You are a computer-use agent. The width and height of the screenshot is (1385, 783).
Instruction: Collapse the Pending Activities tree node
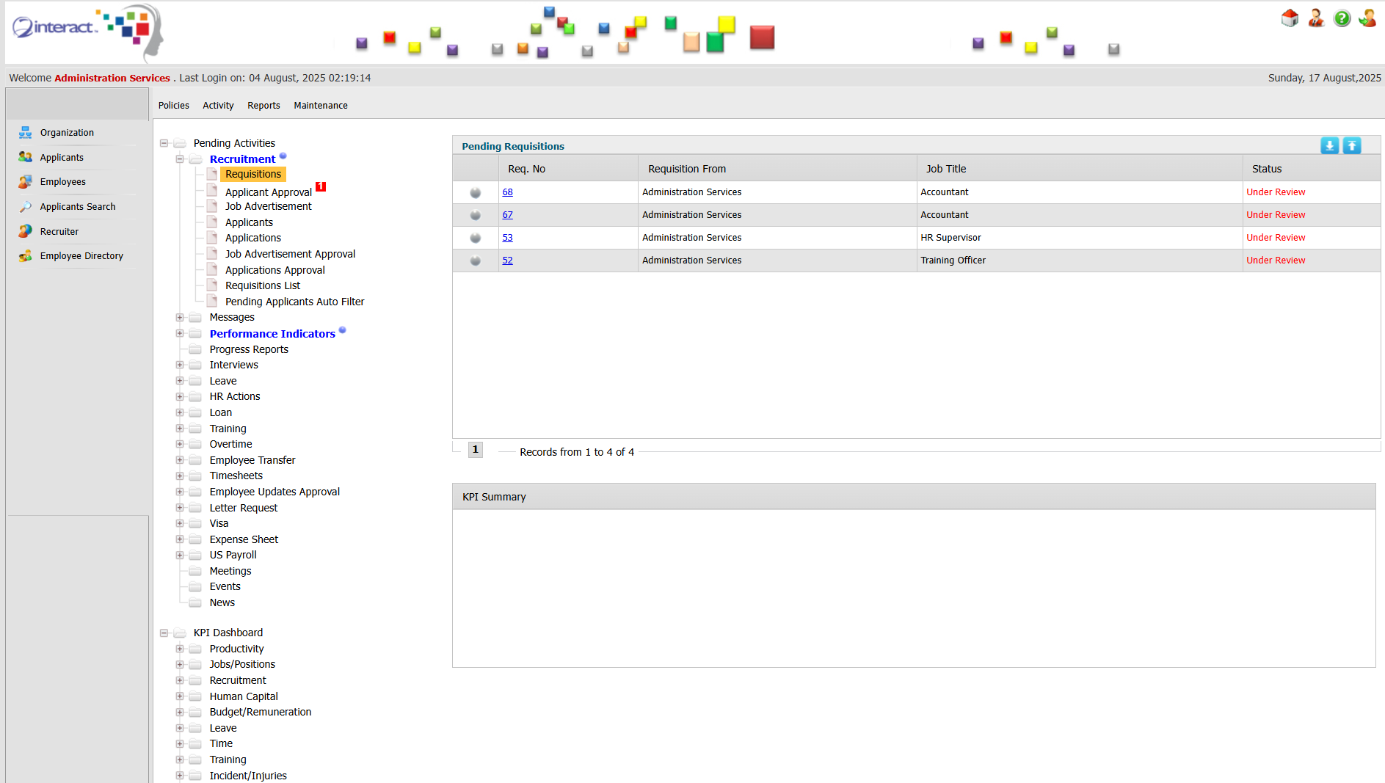coord(164,143)
